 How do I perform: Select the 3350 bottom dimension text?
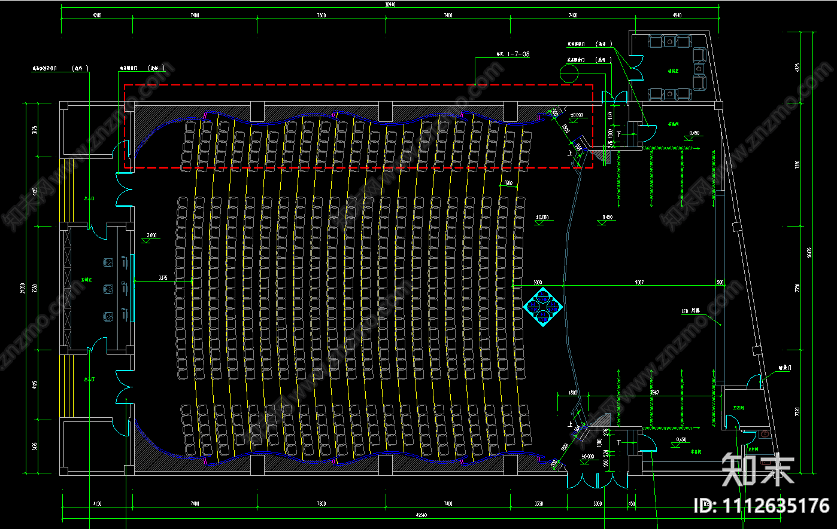point(538,503)
